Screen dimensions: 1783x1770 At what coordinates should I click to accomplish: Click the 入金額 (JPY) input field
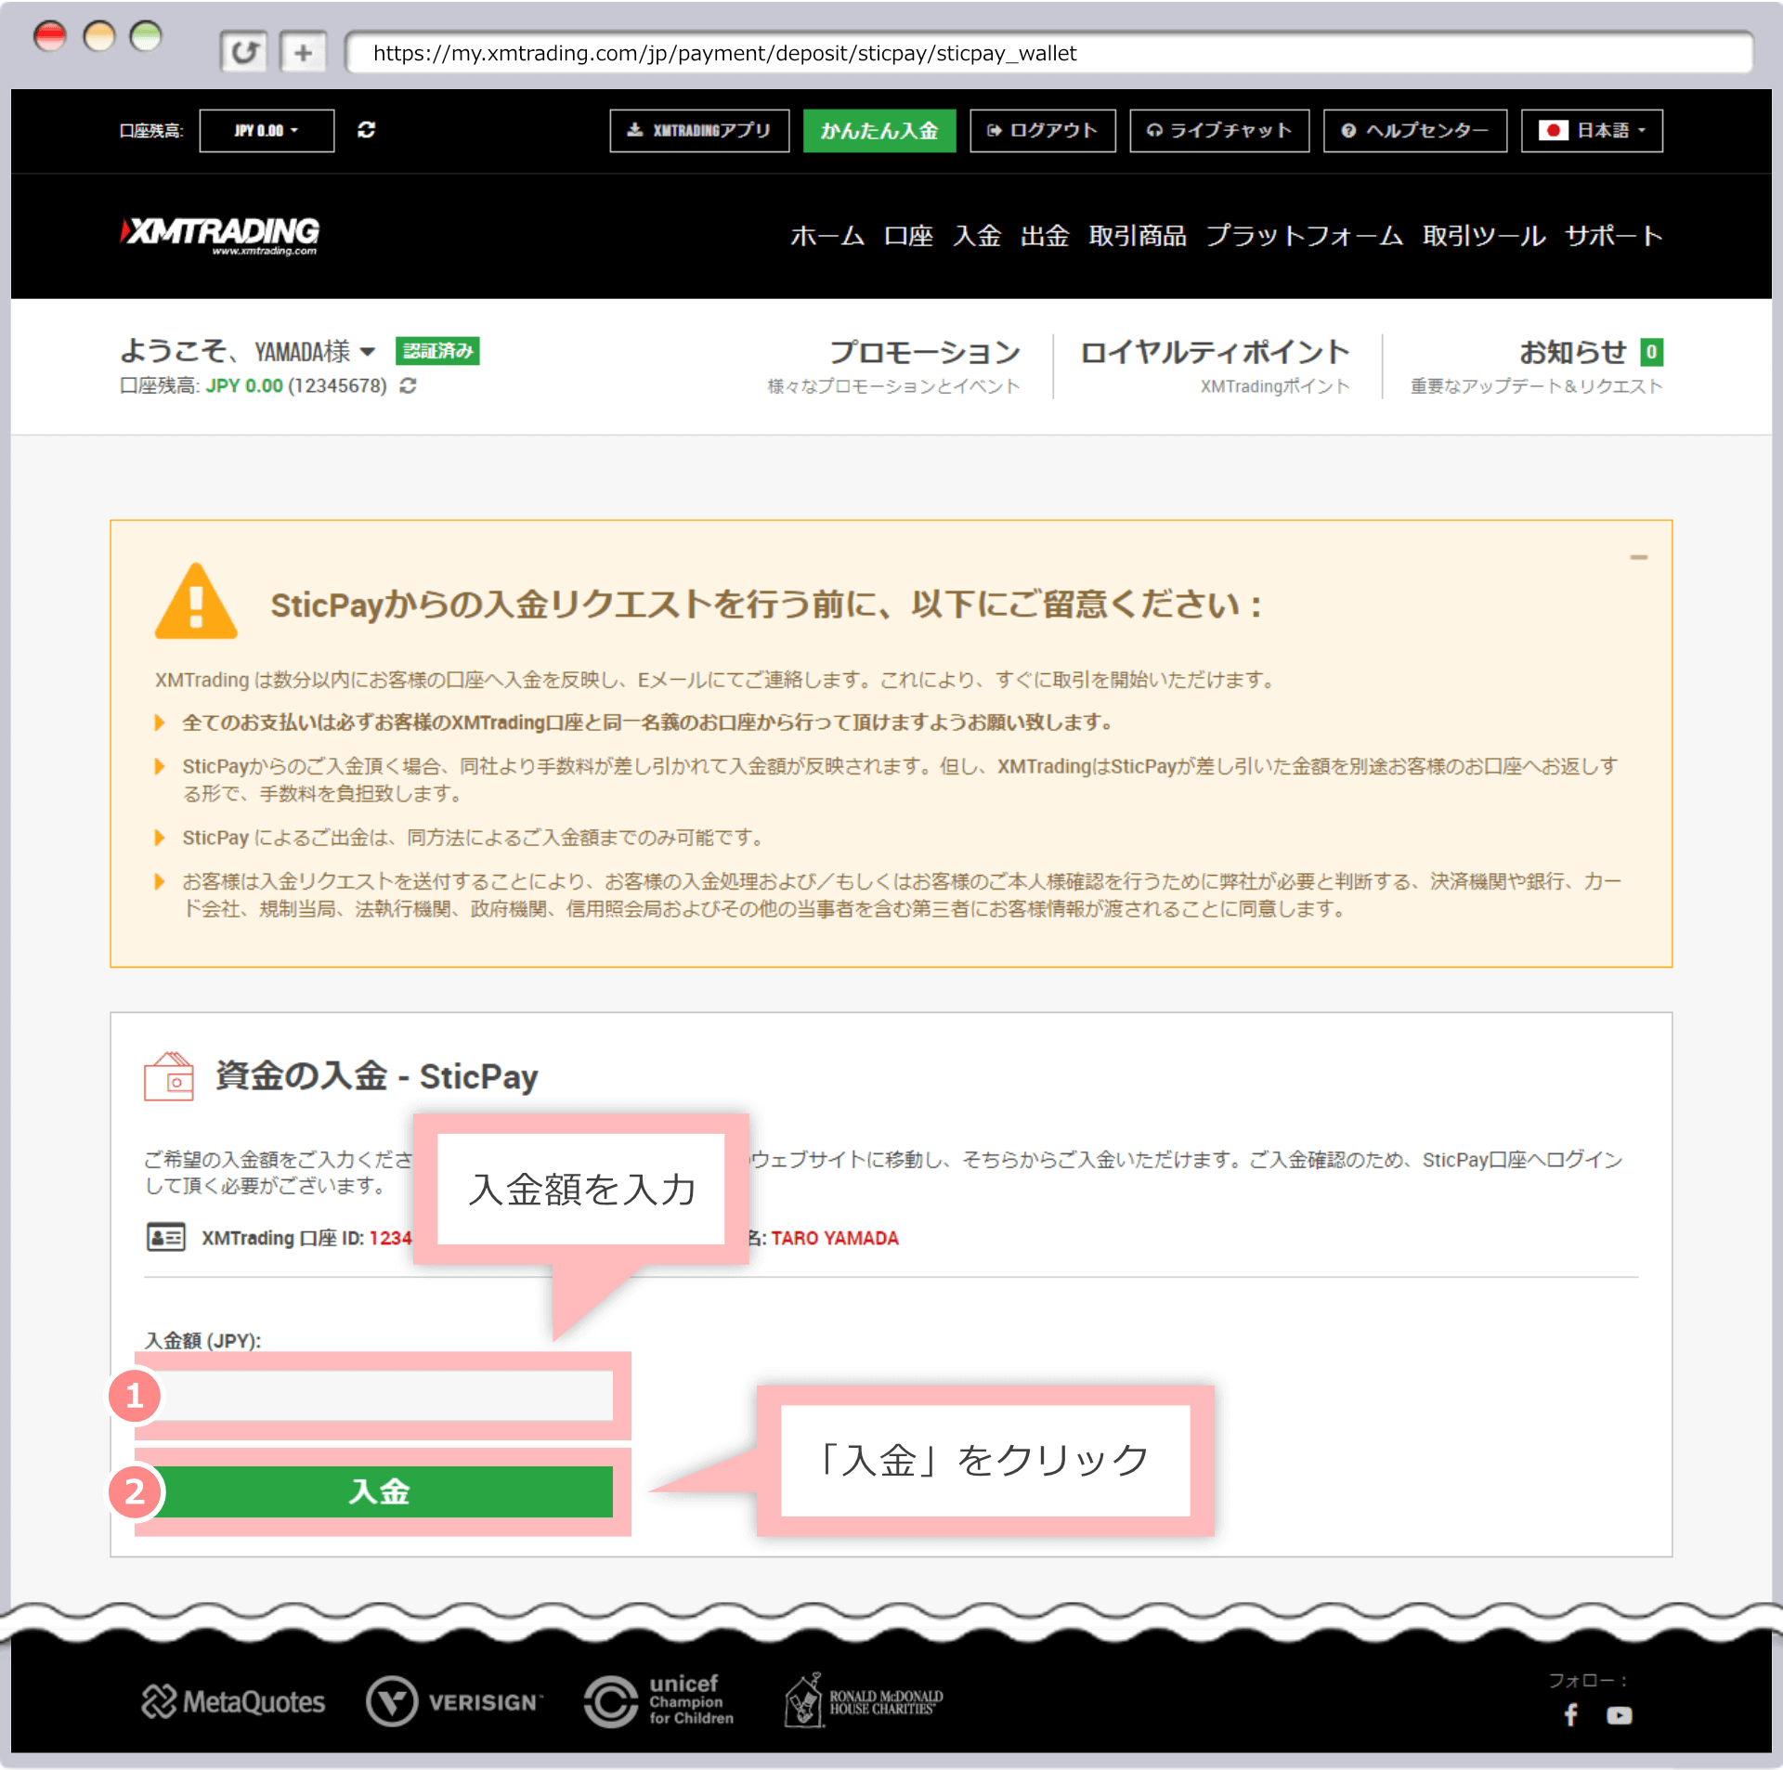tap(381, 1395)
